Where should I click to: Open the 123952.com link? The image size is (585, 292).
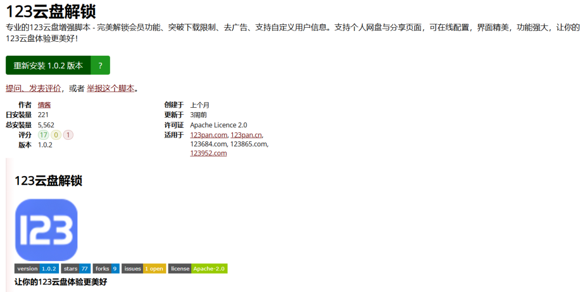pos(208,153)
